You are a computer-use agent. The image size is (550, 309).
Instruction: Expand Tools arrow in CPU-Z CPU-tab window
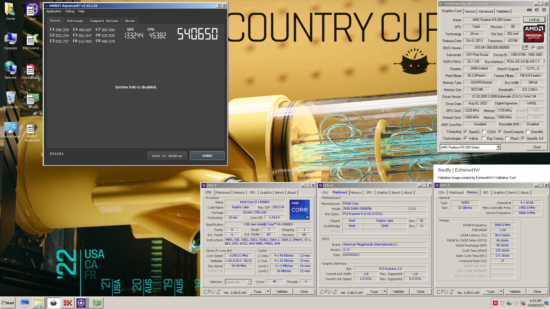(268, 292)
